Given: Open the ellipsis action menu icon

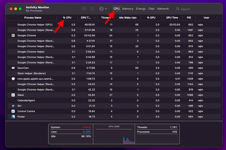Looking at the screenshot, I should [x=101, y=9].
